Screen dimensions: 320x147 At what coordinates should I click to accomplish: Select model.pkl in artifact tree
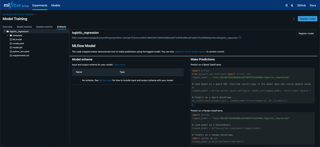[x=17, y=47]
